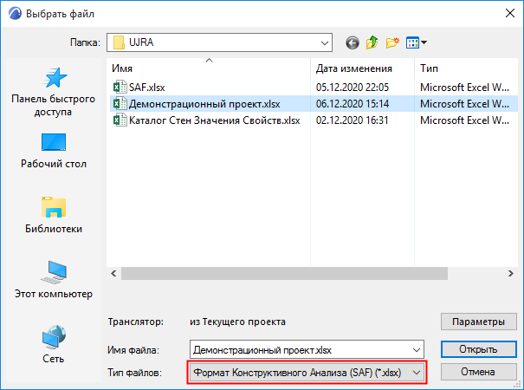Open the View menu icon
Viewport: 524px width, 390px height.
pos(417,42)
